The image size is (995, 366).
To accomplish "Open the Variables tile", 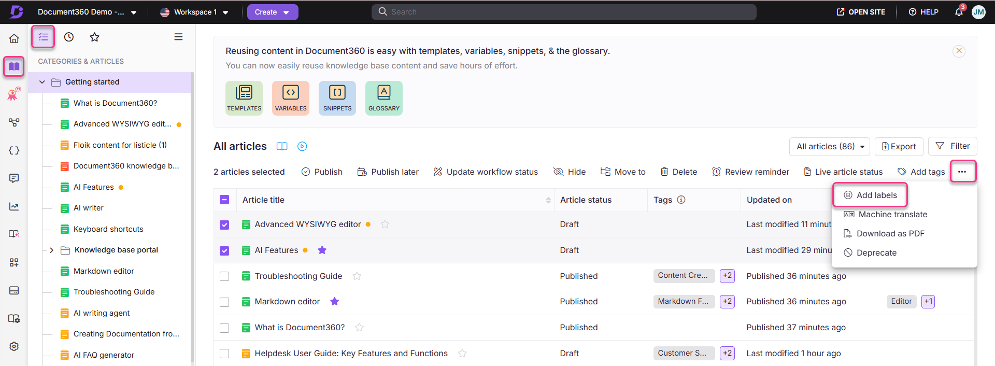I will coord(291,98).
